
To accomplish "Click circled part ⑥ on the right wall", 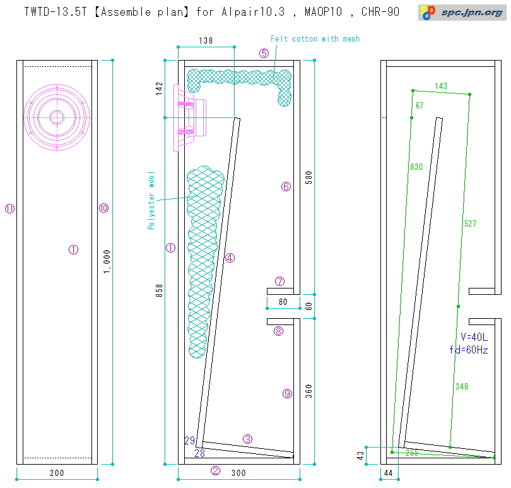I will point(285,186).
